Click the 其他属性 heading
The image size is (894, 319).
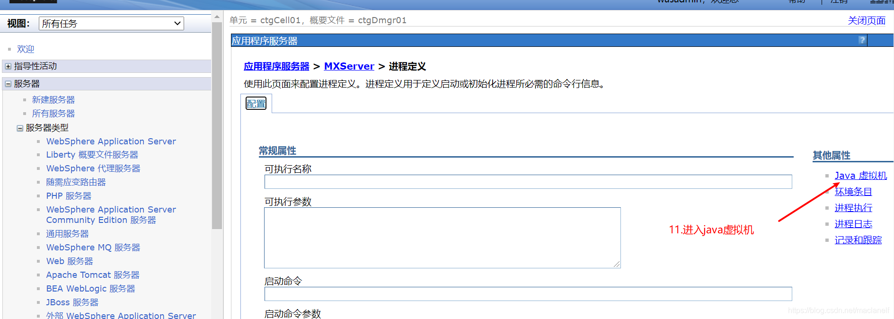(832, 155)
